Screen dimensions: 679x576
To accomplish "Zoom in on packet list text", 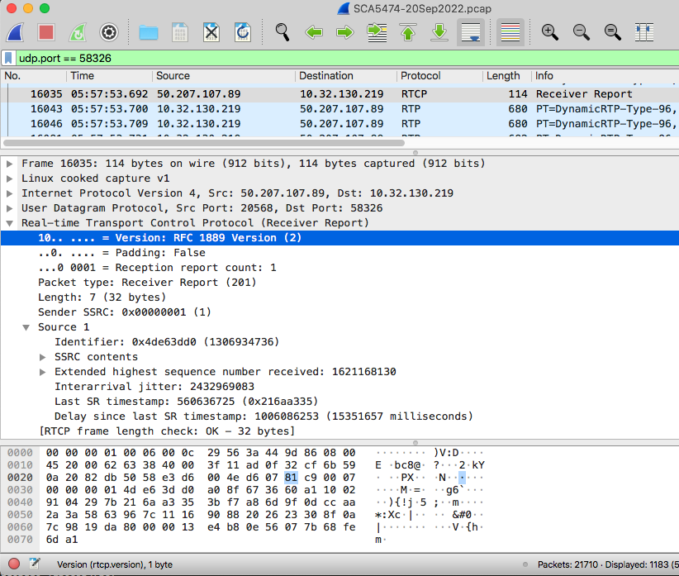I will pyautogui.click(x=549, y=31).
